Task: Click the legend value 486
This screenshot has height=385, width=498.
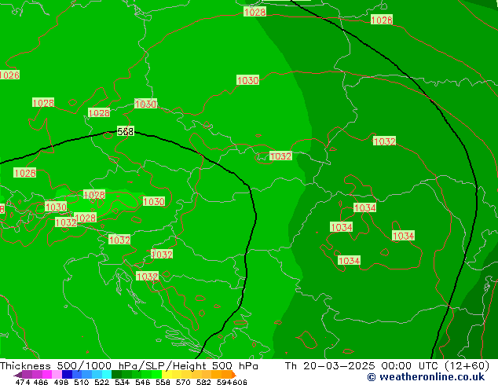Action: 41,382
